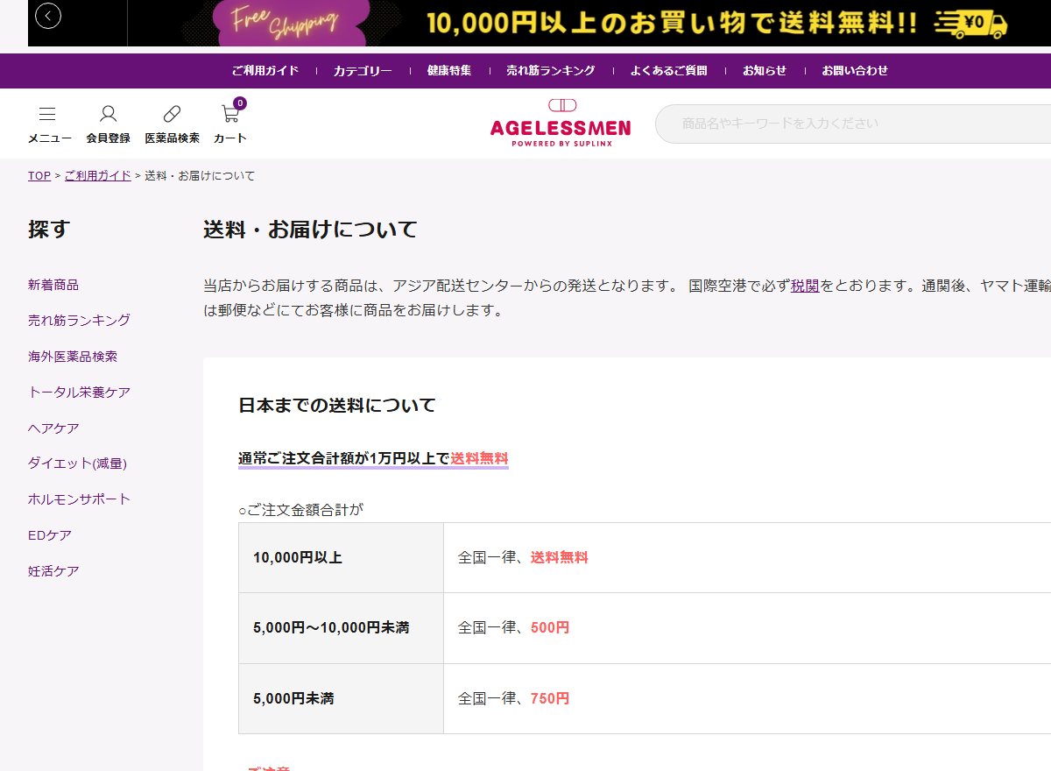Image resolution: width=1051 pixels, height=771 pixels.
Task: Click the 全国一律、500円 cell
Action: tap(747, 628)
